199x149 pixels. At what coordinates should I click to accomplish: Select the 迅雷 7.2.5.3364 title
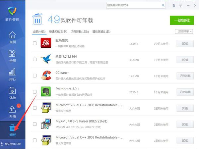[x=66, y=57]
